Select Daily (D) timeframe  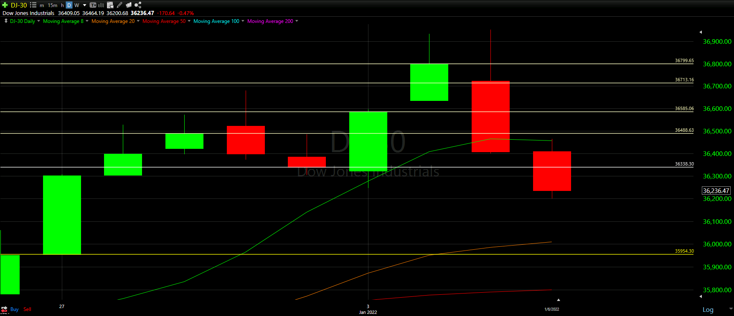point(69,5)
